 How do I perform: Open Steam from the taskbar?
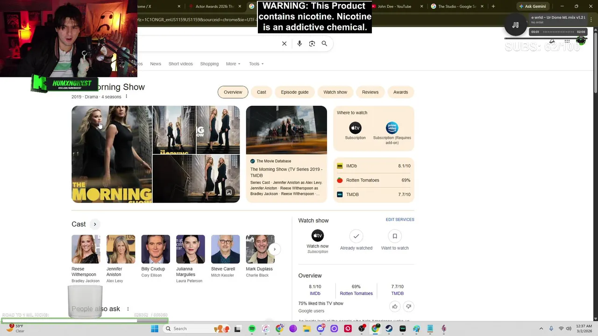[389, 329]
